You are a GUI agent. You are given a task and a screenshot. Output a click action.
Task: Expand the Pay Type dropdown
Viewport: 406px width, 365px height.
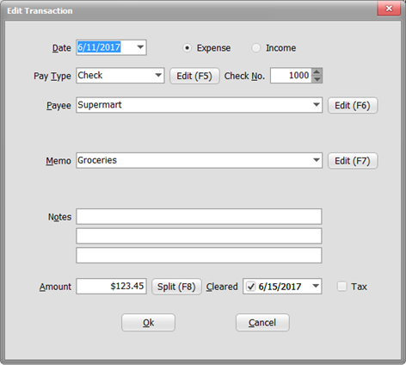pyautogui.click(x=158, y=76)
